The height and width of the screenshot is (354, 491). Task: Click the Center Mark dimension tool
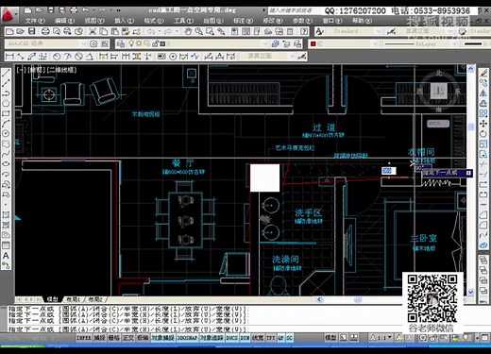(x=173, y=57)
